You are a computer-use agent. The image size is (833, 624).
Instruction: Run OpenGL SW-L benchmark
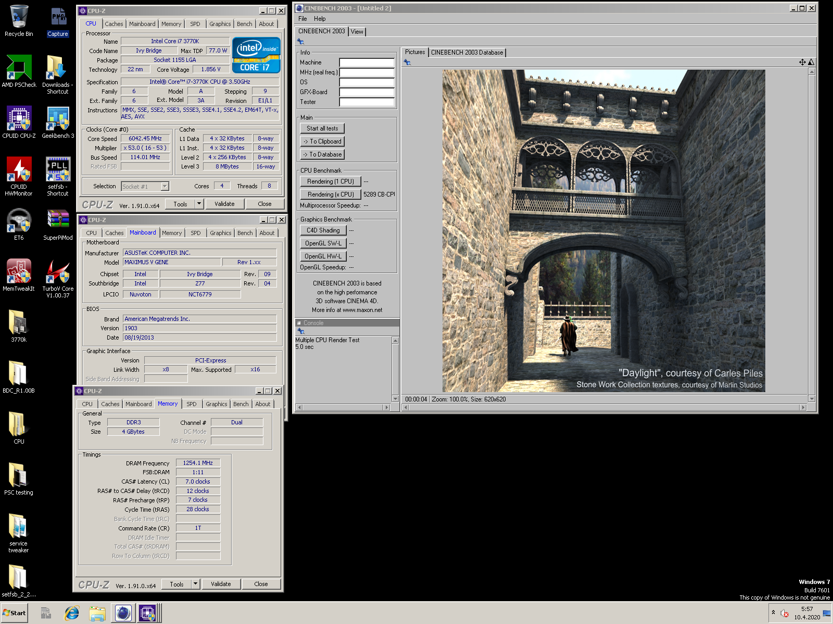[323, 243]
